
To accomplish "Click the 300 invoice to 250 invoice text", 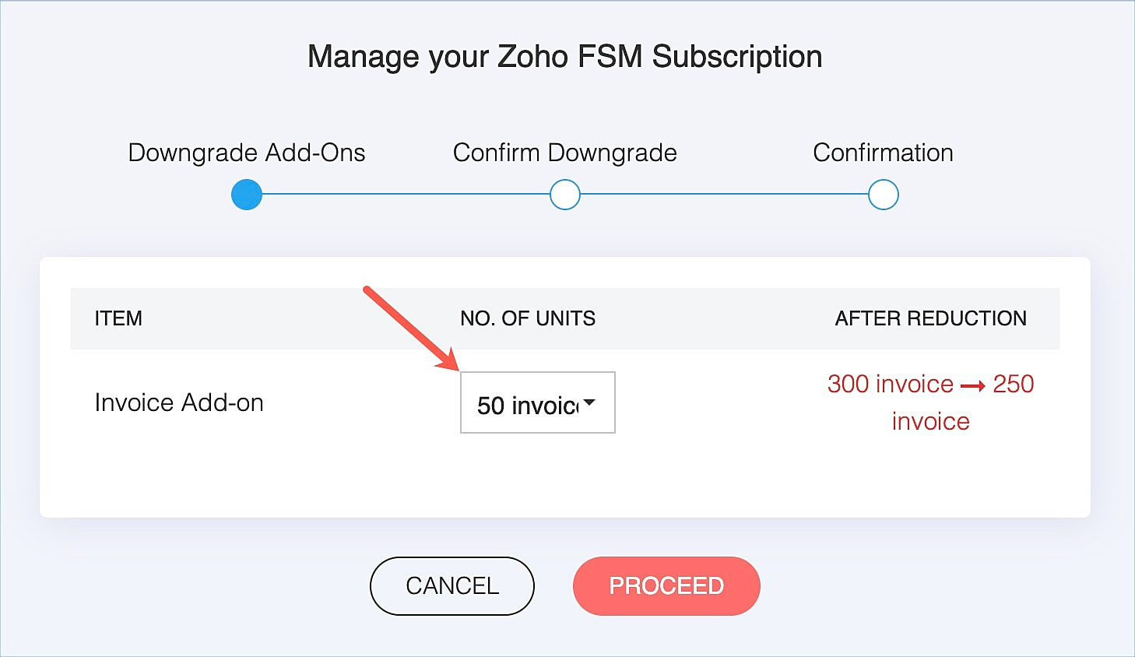I will (x=930, y=402).
